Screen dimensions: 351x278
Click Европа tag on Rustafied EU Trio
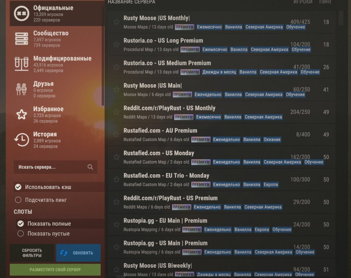[x=271, y=185]
